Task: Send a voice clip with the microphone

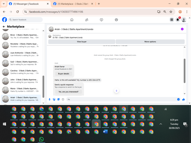Action: 50,100
